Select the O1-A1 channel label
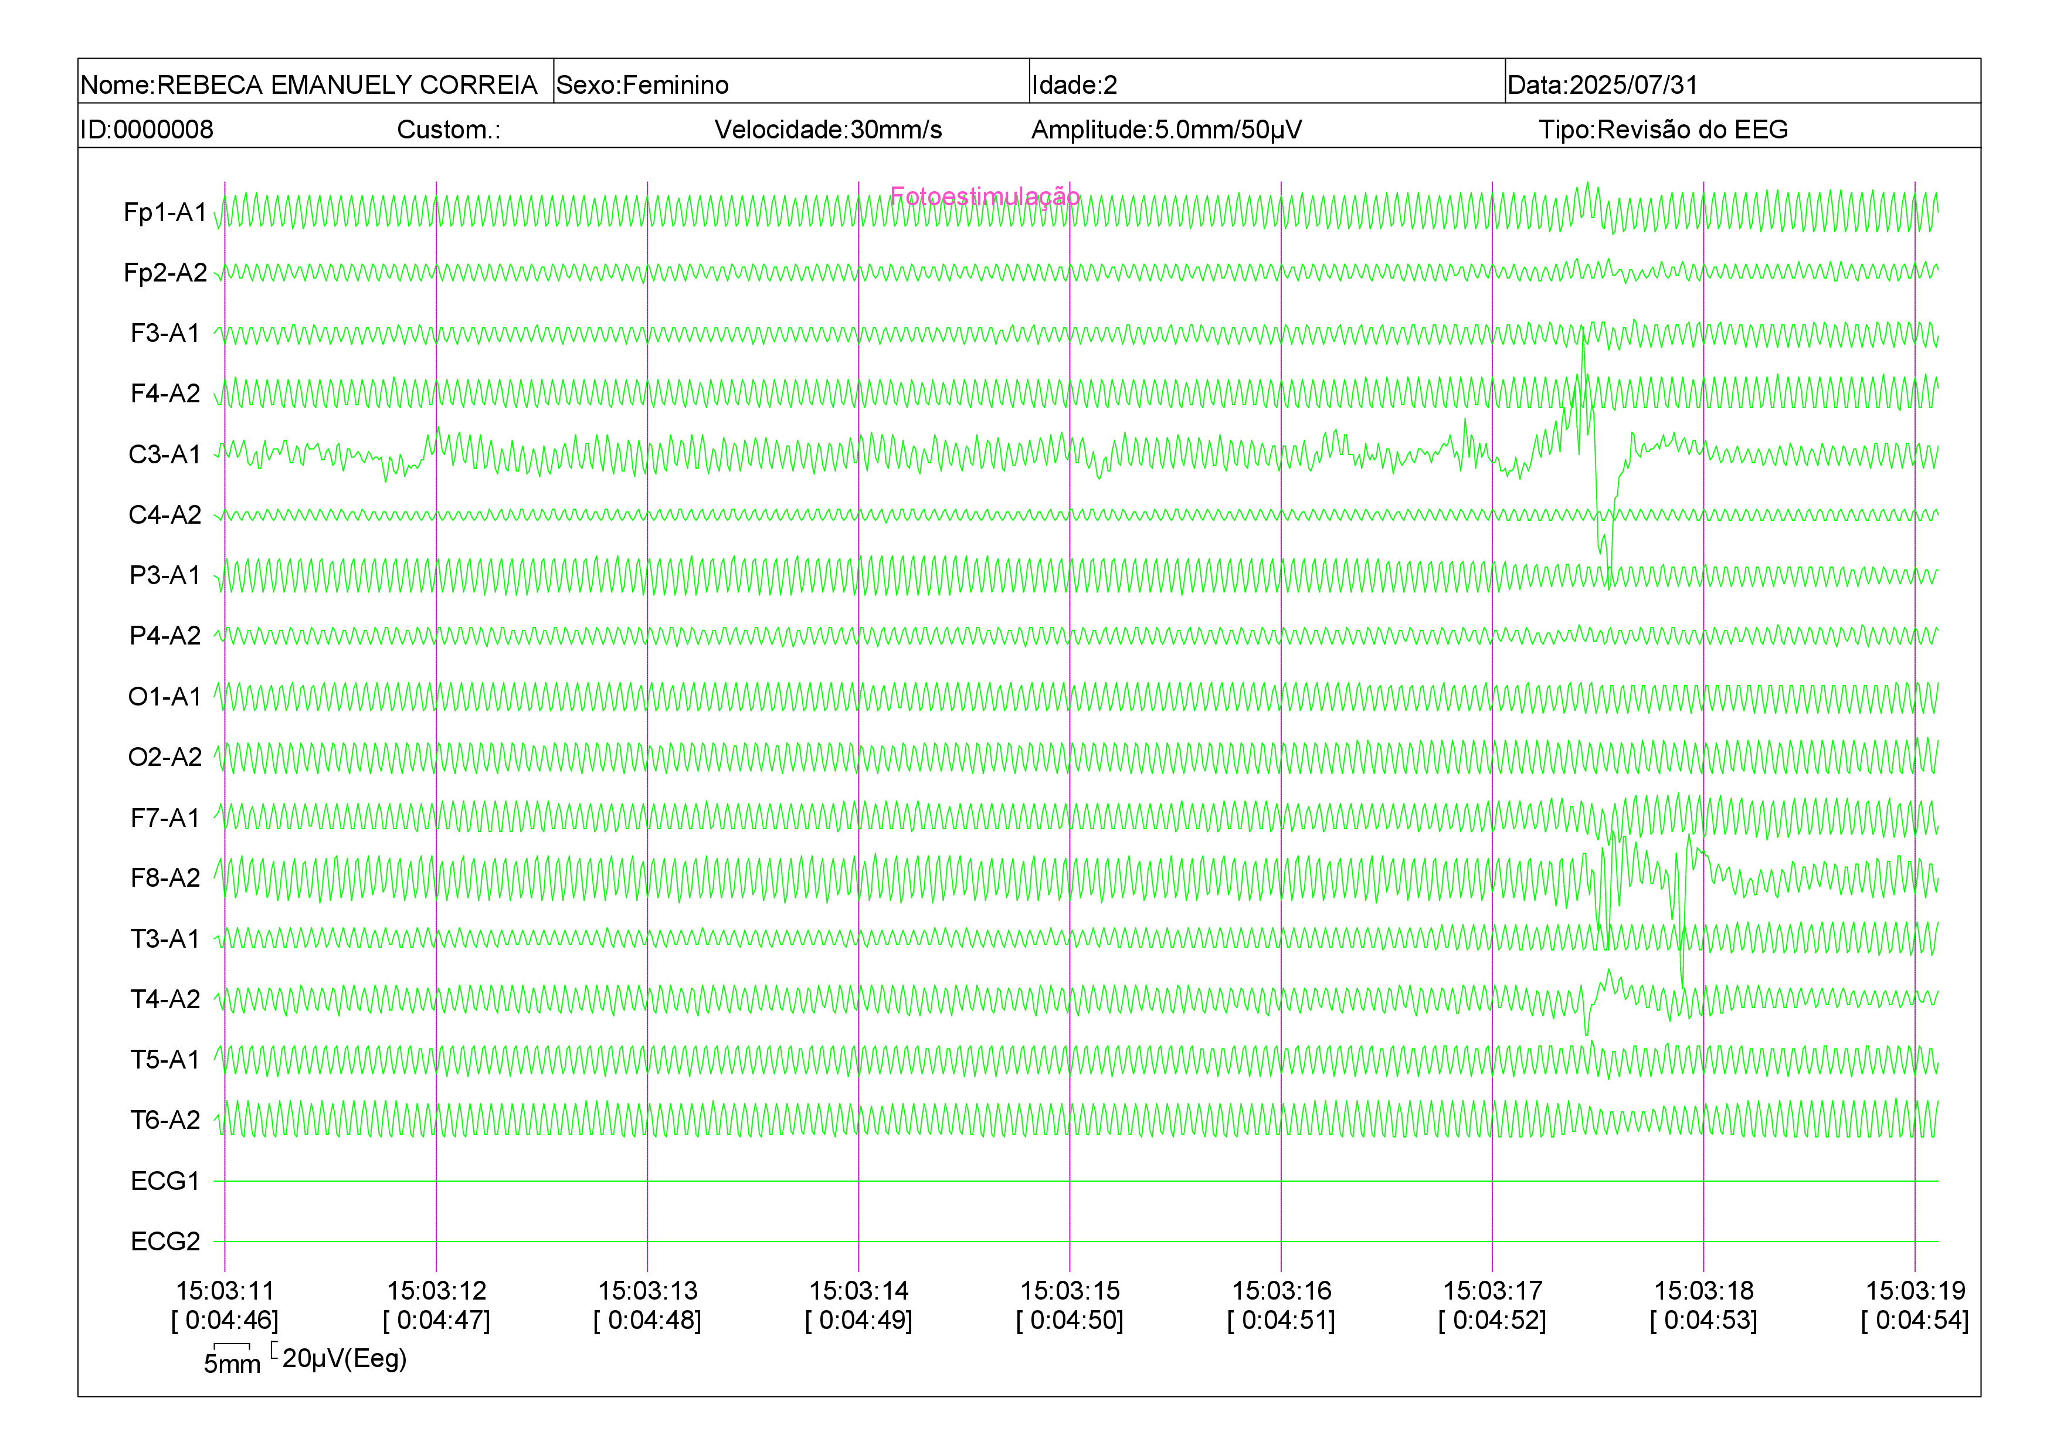 165,696
